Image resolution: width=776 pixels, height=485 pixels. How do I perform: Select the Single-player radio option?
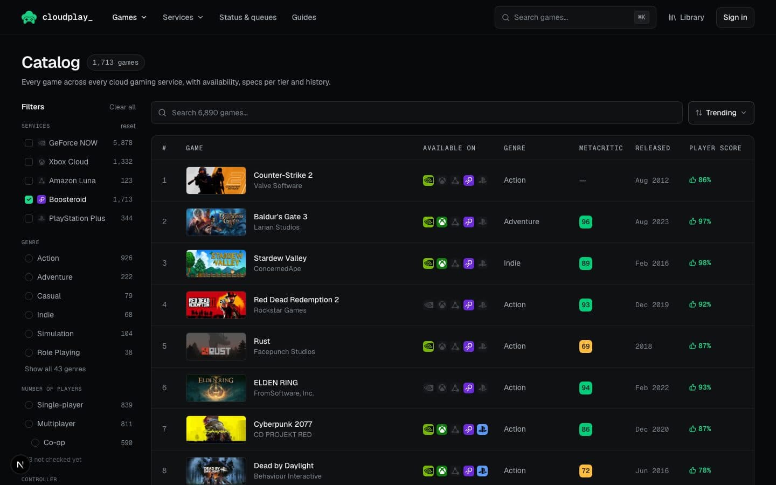[29, 405]
